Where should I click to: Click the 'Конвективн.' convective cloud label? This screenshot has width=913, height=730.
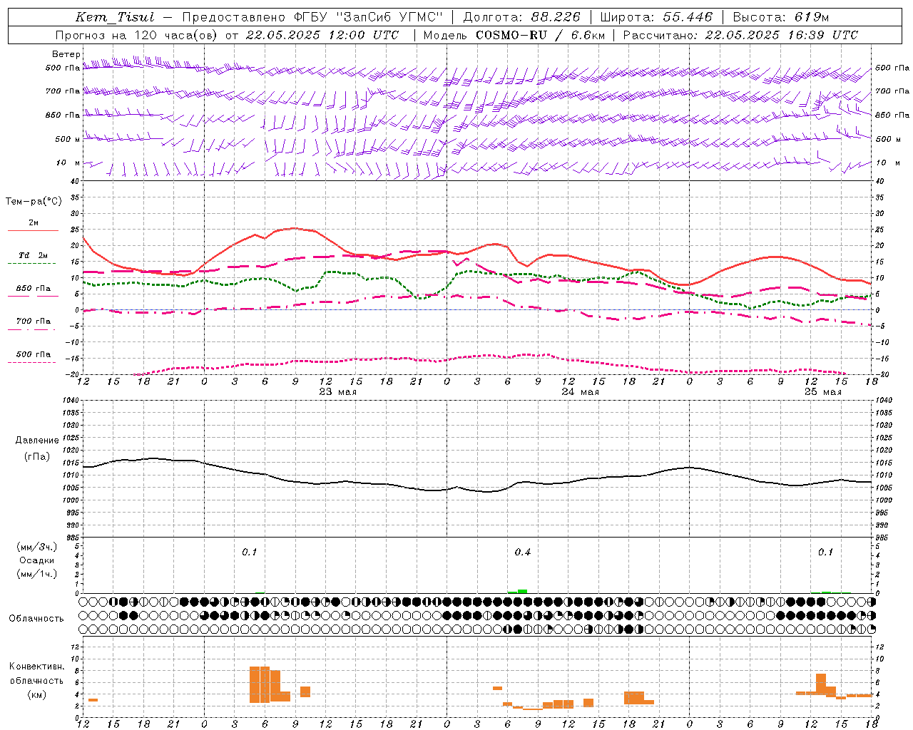tap(36, 667)
